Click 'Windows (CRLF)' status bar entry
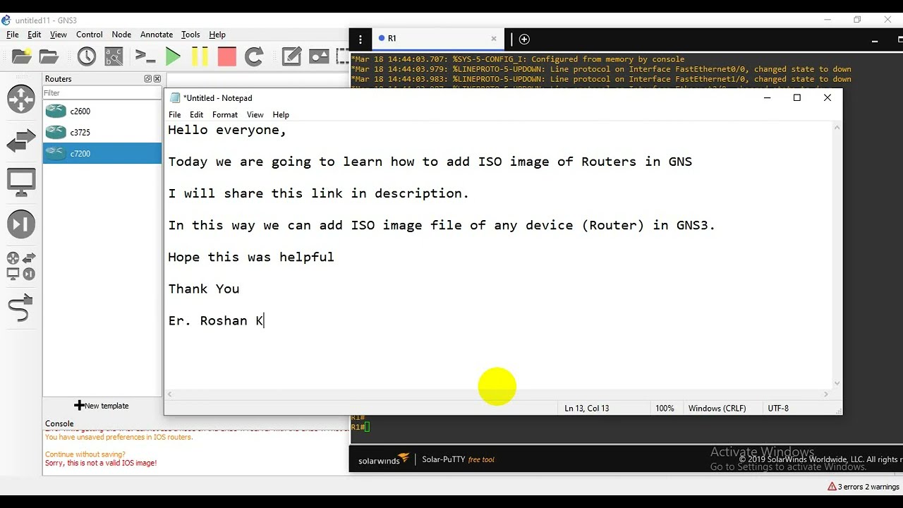The image size is (903, 508). (x=717, y=409)
